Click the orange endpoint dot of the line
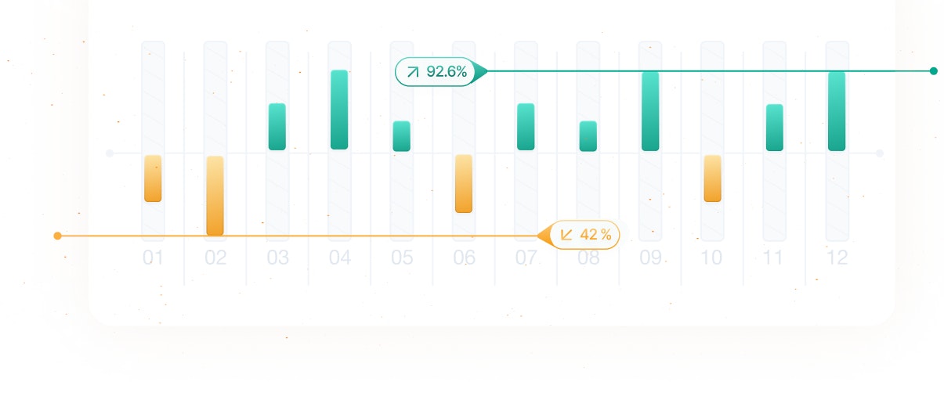944x418 pixels. click(57, 236)
